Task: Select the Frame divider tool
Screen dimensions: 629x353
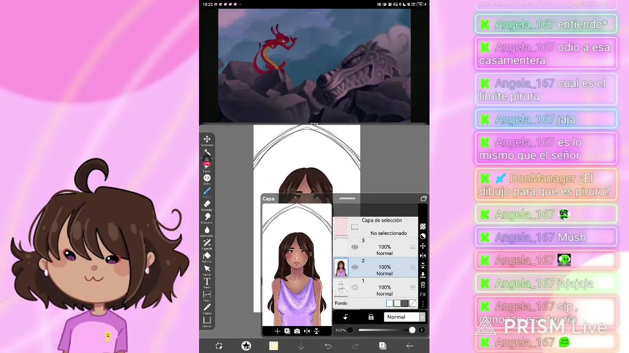Action: click(207, 295)
